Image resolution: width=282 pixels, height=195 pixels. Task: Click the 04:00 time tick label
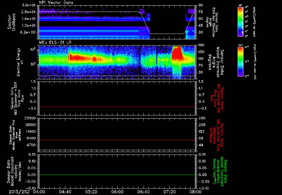[x=39, y=192]
